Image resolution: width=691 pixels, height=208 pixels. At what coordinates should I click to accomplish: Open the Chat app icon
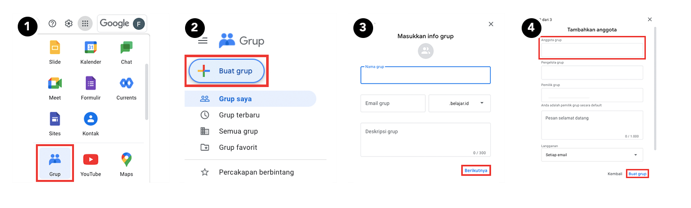(126, 52)
